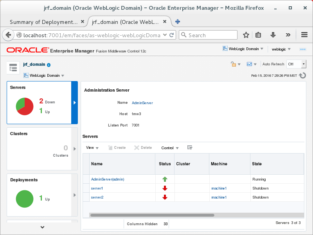313x235 pixels.
Task: Expand the Deployments panel arrow
Action: [74, 195]
